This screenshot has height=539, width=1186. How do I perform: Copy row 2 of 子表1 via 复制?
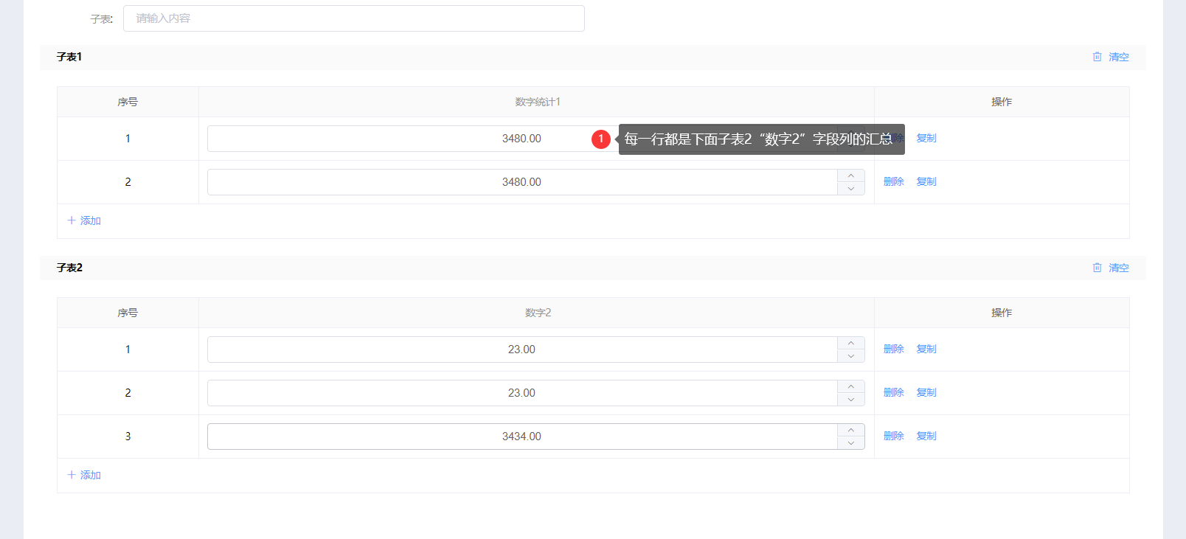(x=926, y=181)
